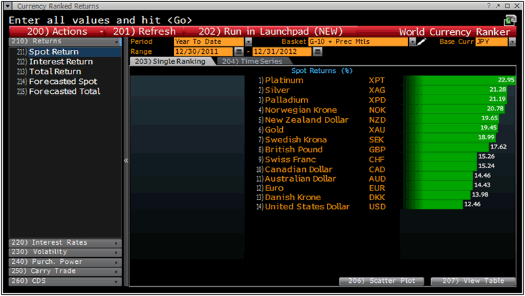
Task: Collapse the left panel with the double chevron
Action: point(126,160)
